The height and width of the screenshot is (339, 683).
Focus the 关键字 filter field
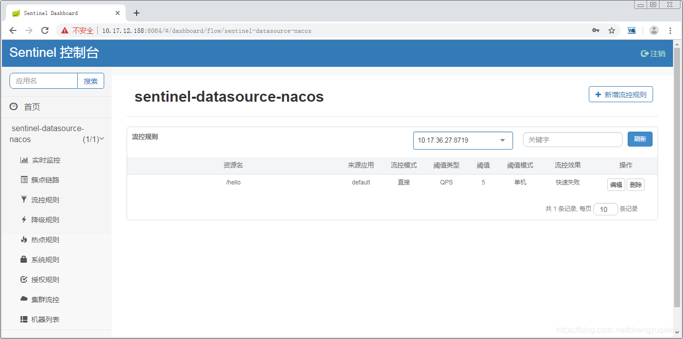click(572, 140)
